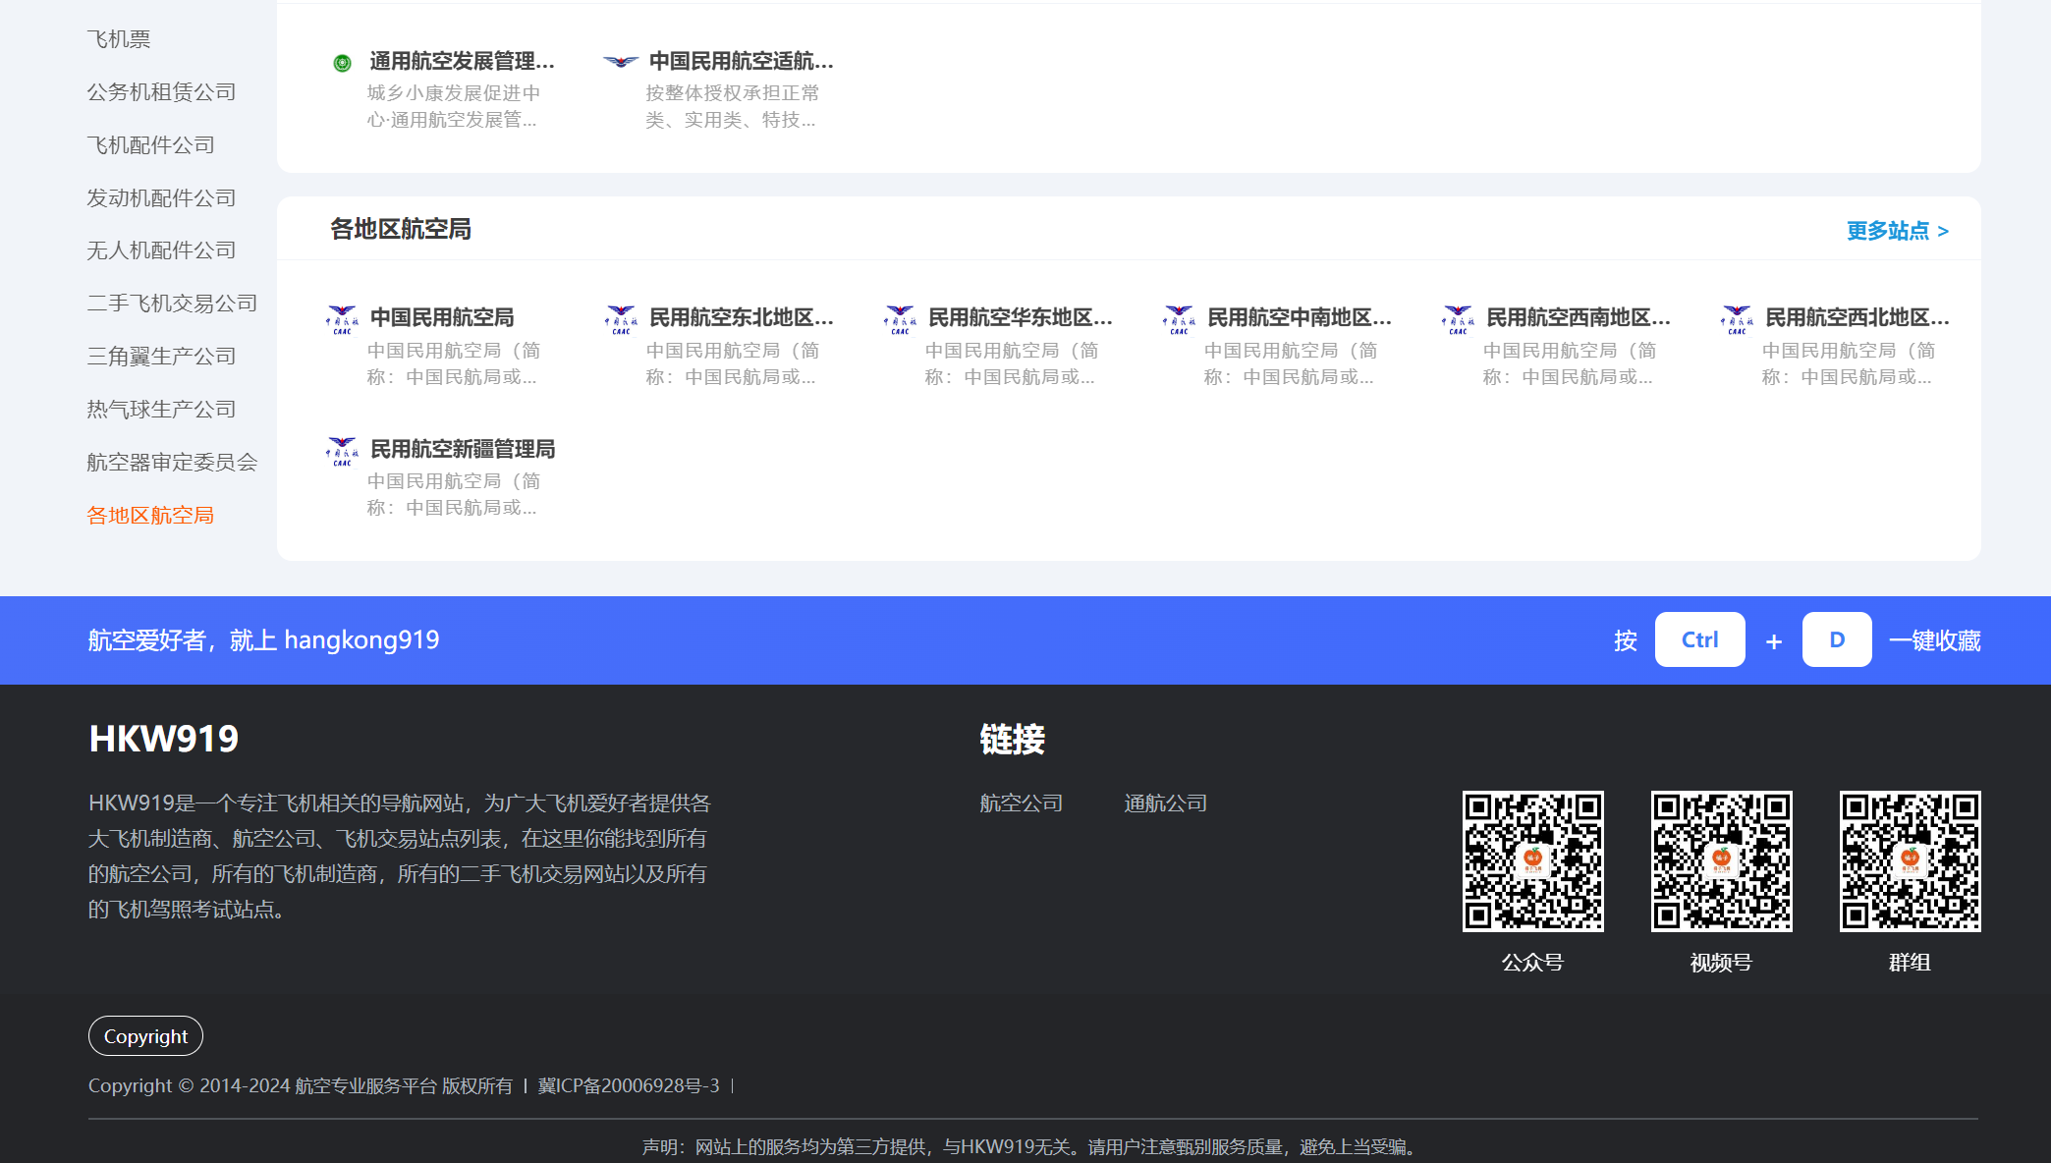This screenshot has height=1163, width=2051.
Task: Open 通用航空发展管理 site title
Action: 463,62
